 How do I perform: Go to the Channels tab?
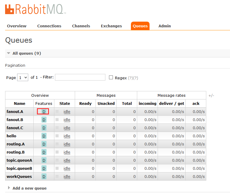[x=81, y=26]
